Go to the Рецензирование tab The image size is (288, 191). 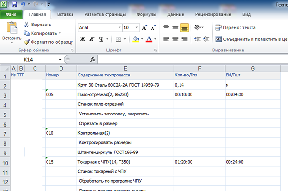[x=213, y=14]
